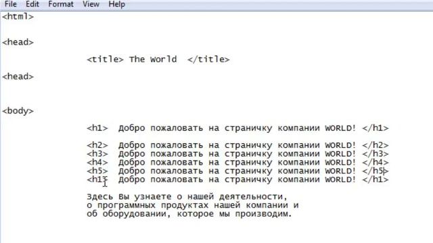433x243 pixels.
Task: Click the line 'об оборудовании, которое мы производим.'
Action: (189, 214)
